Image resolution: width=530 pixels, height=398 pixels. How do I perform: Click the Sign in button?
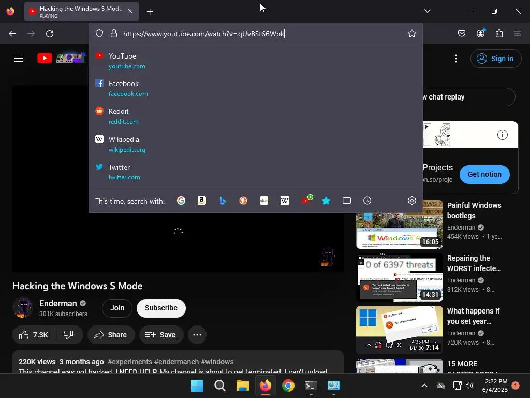(x=495, y=59)
